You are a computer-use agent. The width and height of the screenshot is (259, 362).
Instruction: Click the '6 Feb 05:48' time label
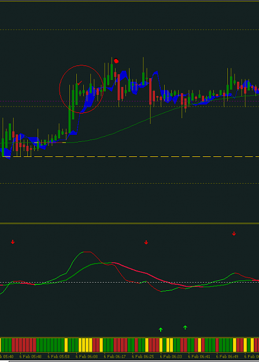(x=31, y=356)
